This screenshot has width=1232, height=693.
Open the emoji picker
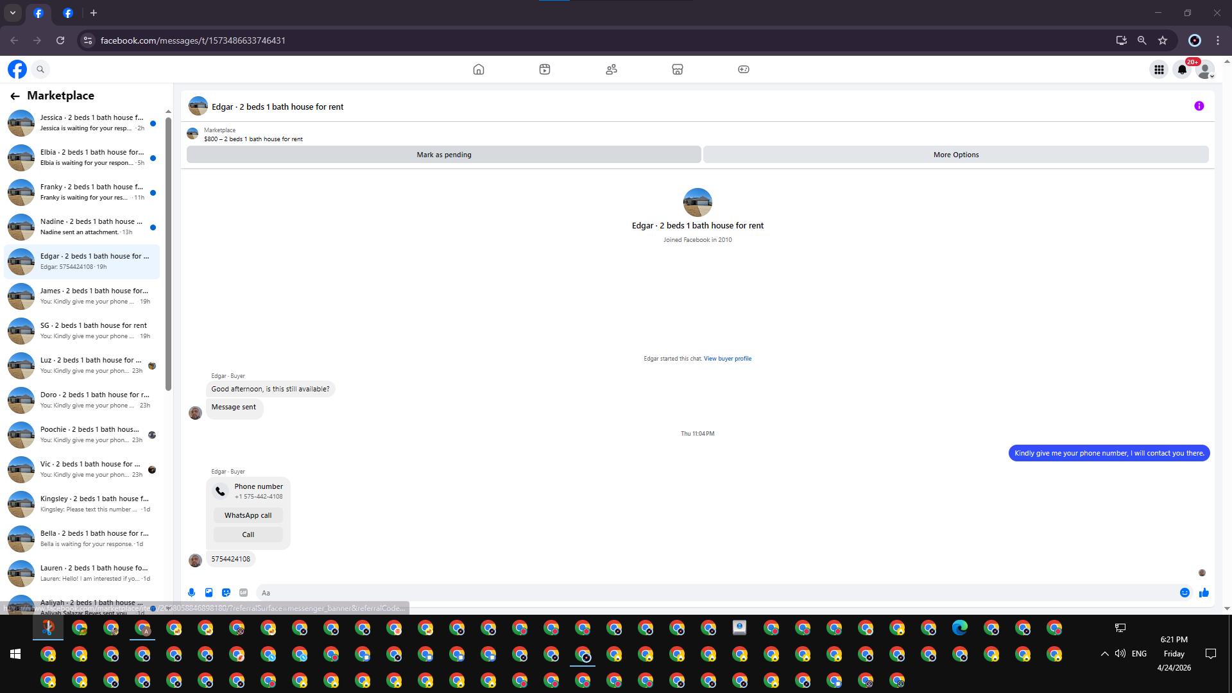[1185, 593]
